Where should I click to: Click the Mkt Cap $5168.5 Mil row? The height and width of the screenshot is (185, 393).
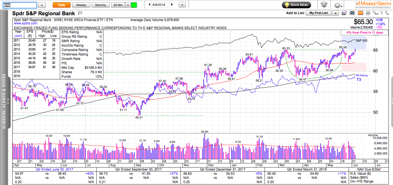[82, 68]
